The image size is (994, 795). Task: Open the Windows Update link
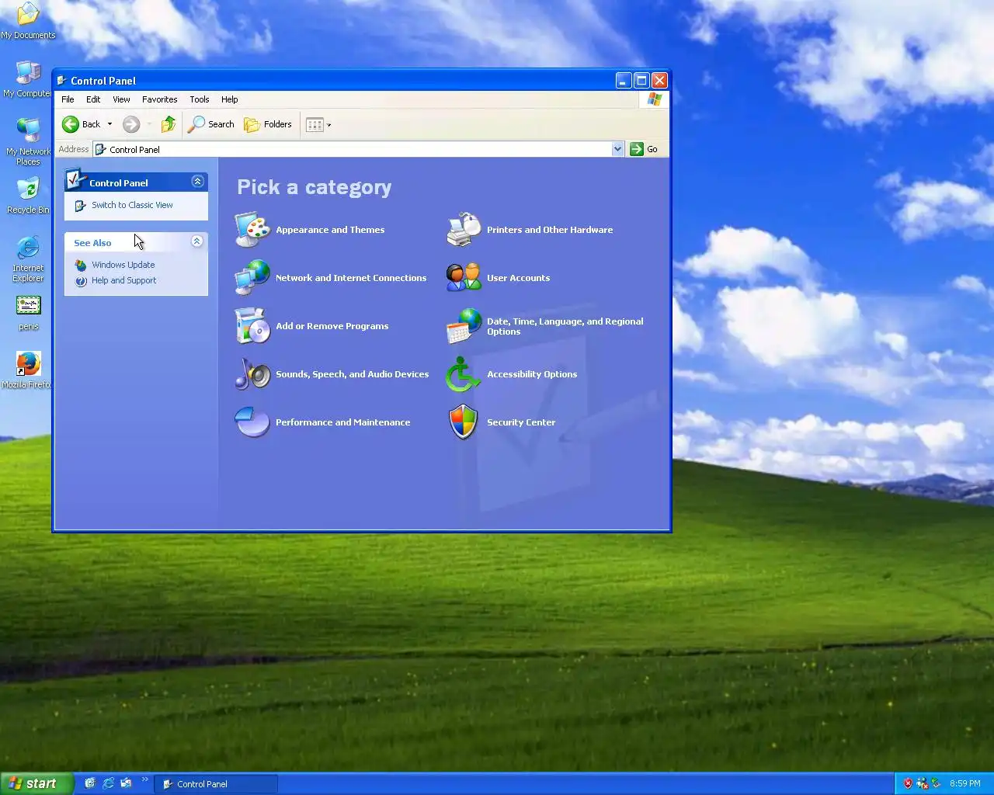point(123,265)
